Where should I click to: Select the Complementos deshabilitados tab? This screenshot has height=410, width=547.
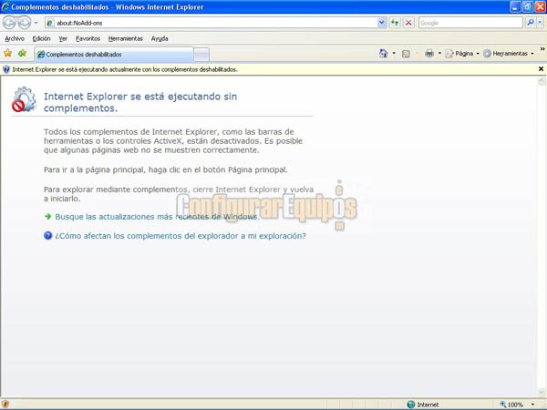coord(114,55)
